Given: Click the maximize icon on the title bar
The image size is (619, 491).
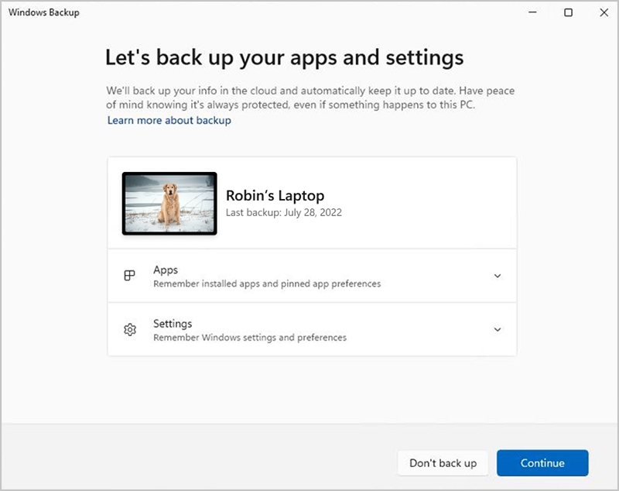Looking at the screenshot, I should coord(569,12).
